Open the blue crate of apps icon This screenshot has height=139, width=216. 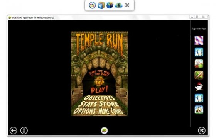[110, 5]
